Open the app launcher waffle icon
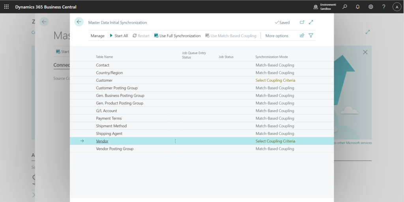The width and height of the screenshot is (404, 202). [x=6, y=7]
